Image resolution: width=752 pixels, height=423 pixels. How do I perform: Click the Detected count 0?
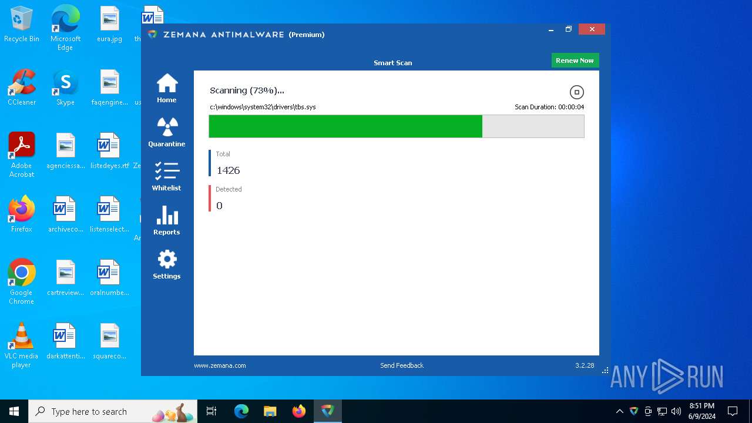tap(219, 206)
